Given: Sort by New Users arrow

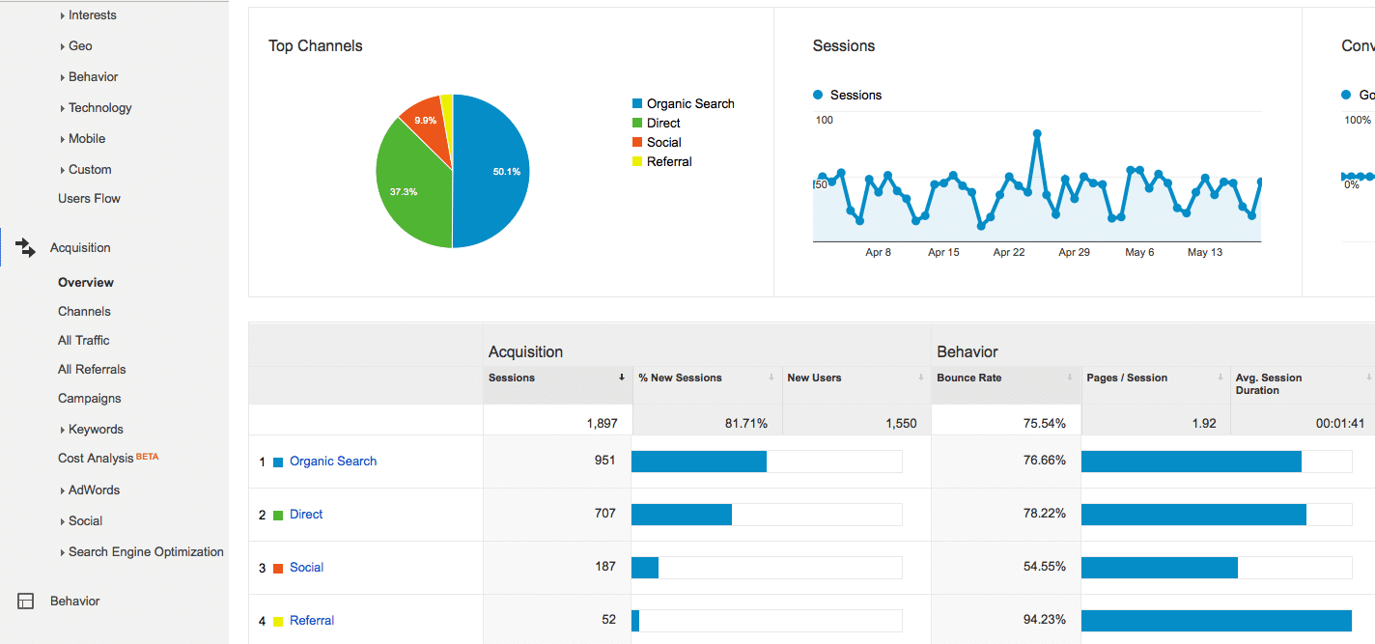Looking at the screenshot, I should [x=921, y=378].
